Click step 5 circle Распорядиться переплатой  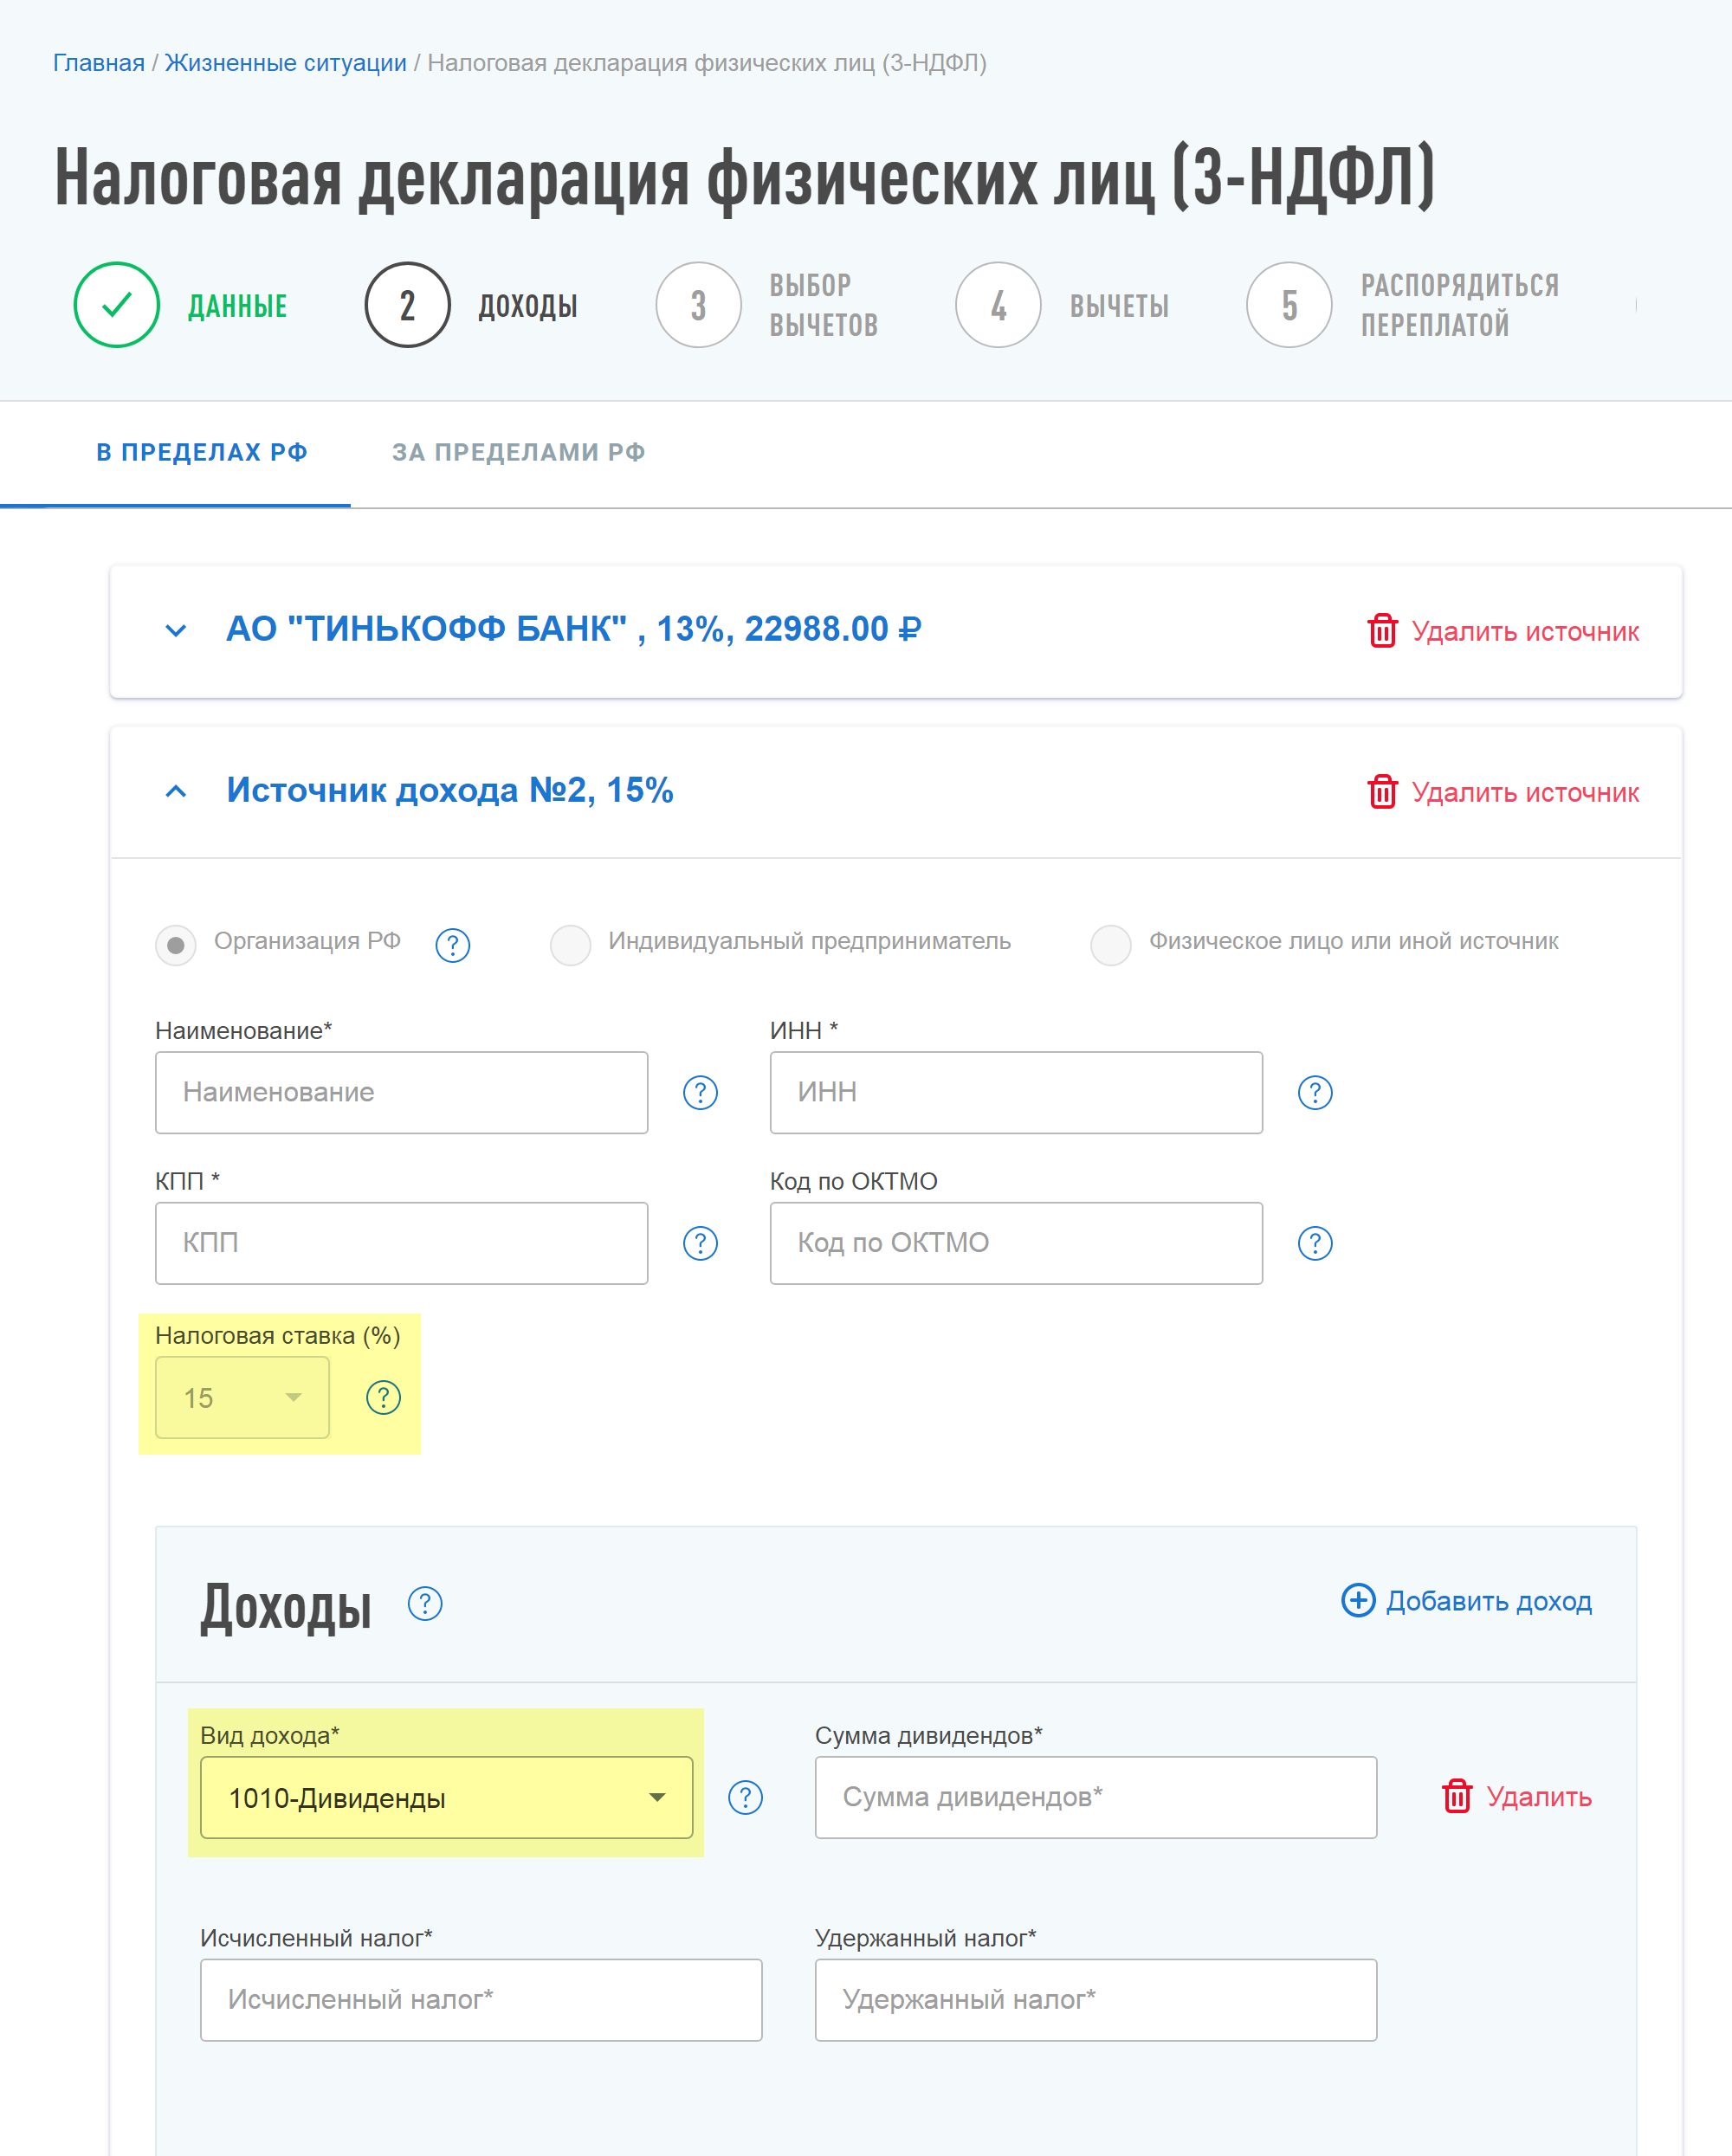[x=1289, y=305]
